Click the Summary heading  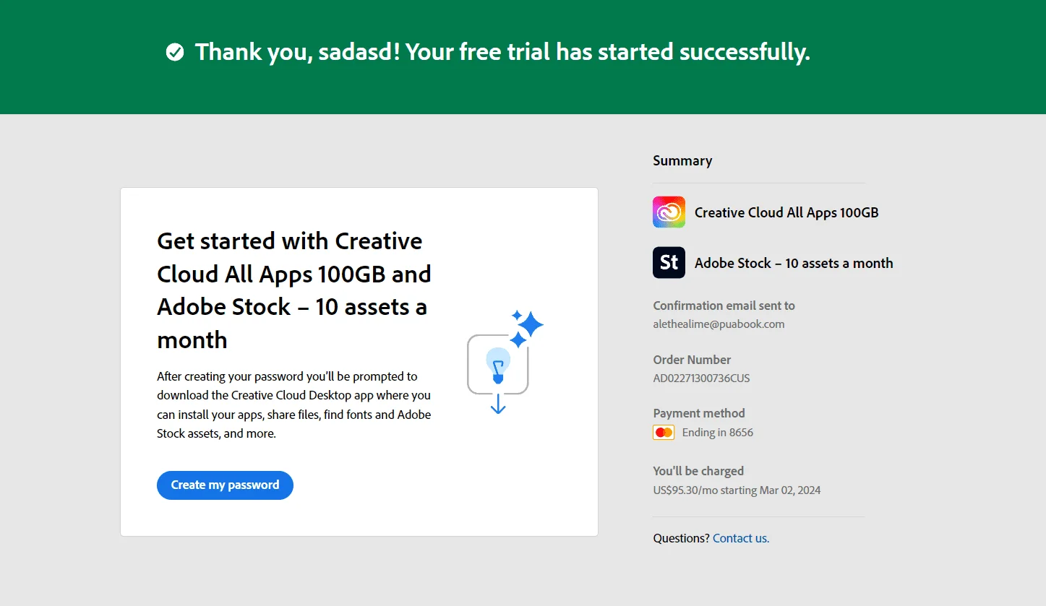[682, 161]
